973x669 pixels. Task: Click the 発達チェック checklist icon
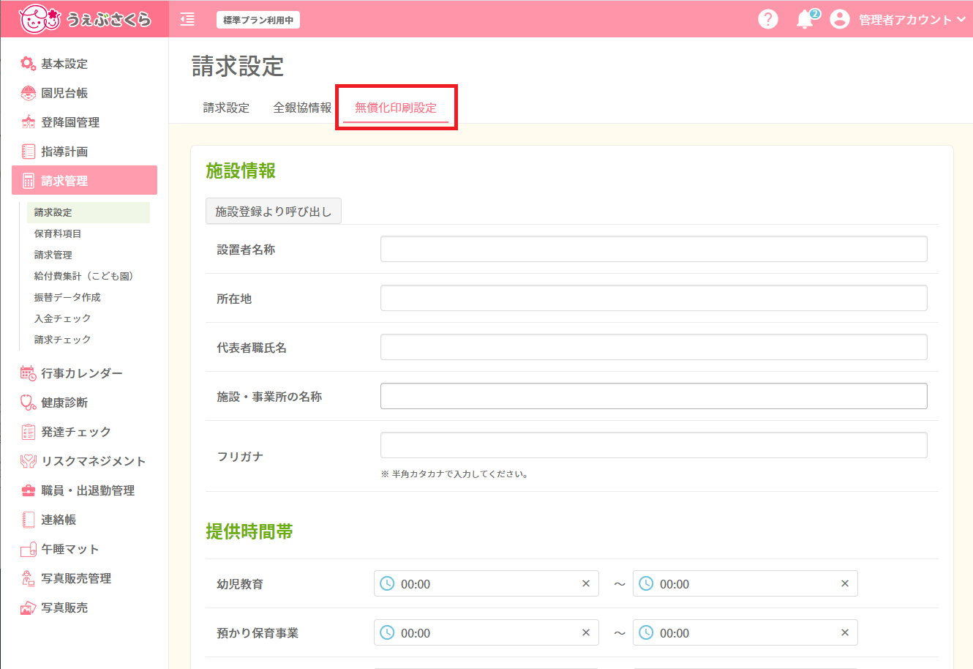(28, 432)
